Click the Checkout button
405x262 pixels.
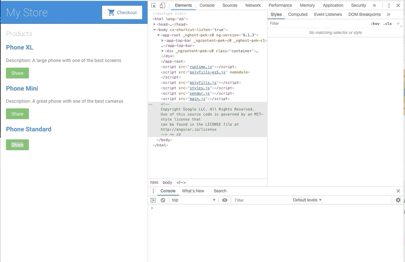point(122,12)
